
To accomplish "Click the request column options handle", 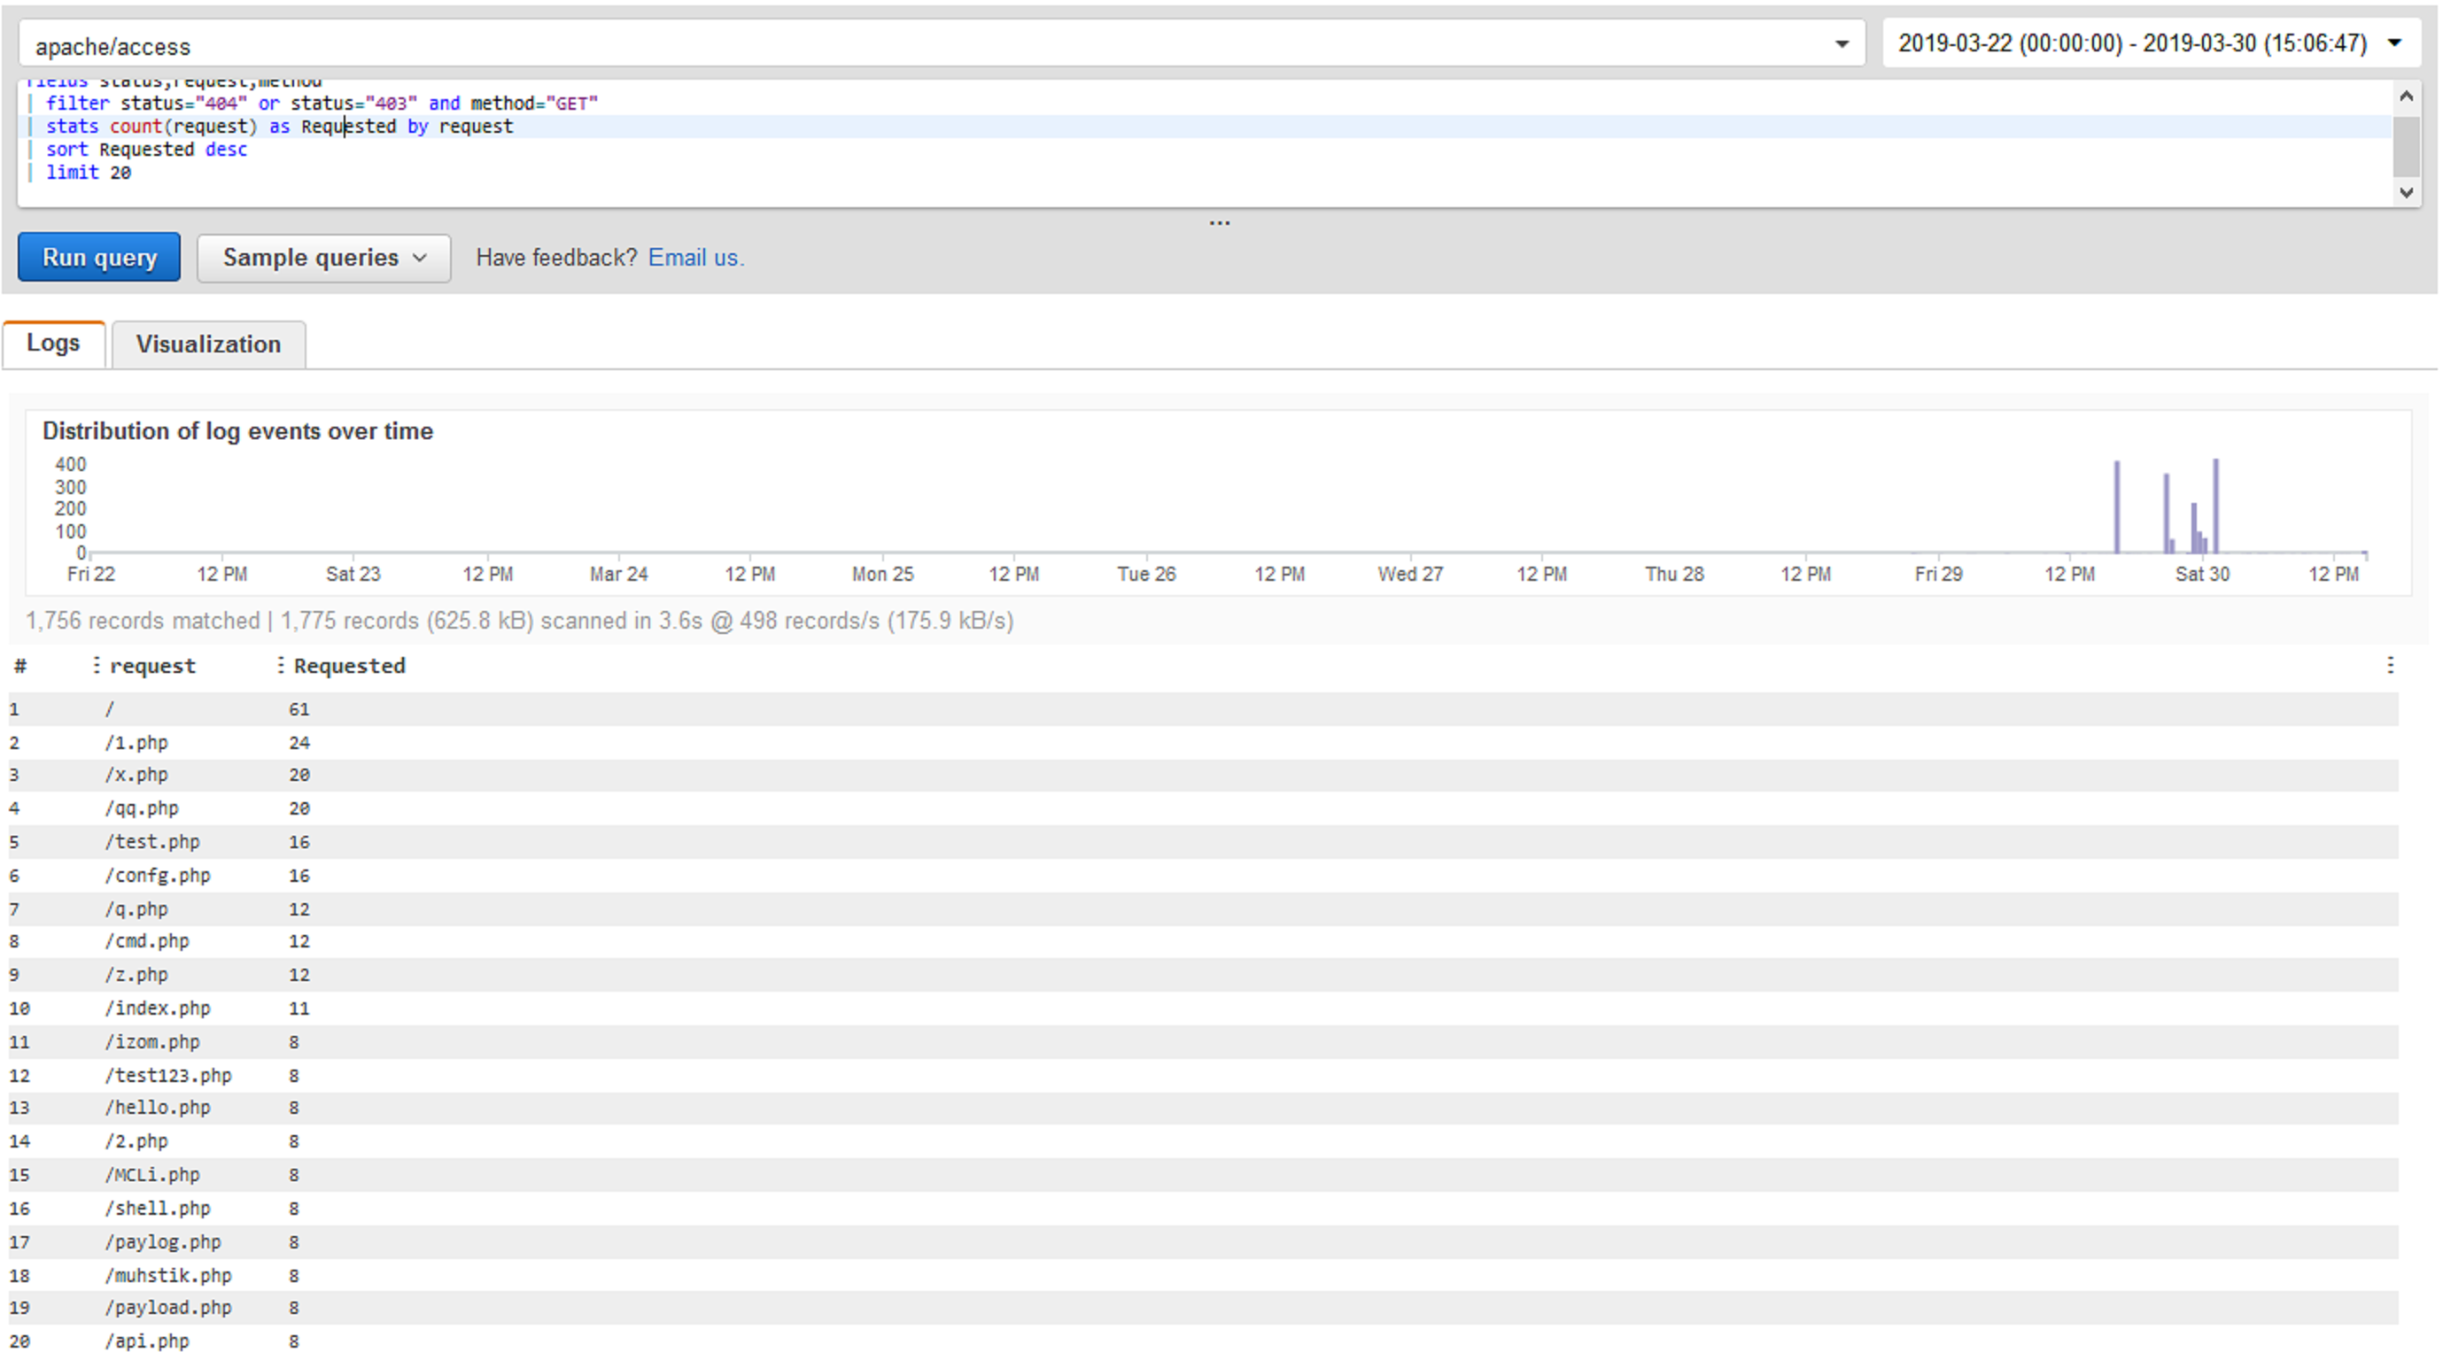I will [x=96, y=665].
